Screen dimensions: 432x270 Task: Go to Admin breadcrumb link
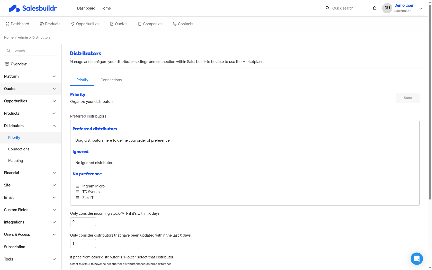pos(23,38)
